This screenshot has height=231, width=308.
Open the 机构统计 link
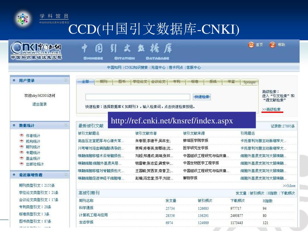33,141
